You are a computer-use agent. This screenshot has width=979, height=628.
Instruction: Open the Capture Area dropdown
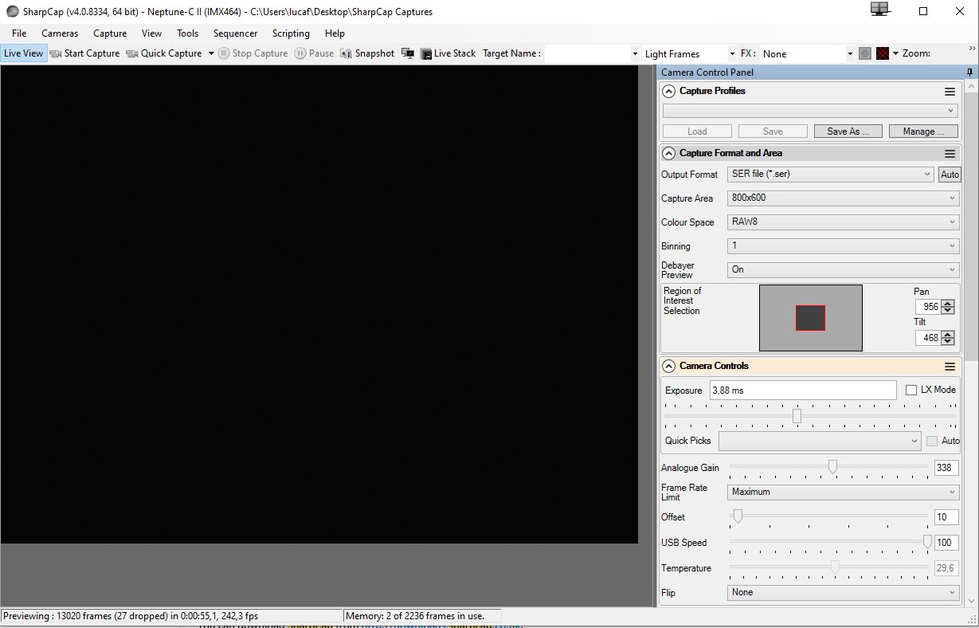click(x=844, y=198)
